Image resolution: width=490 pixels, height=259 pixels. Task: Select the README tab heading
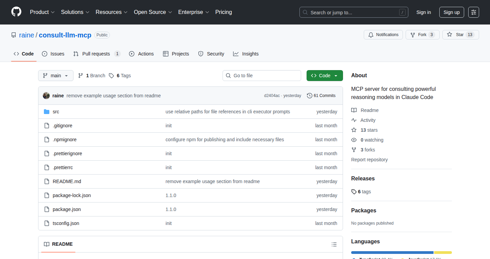pyautogui.click(x=58, y=244)
